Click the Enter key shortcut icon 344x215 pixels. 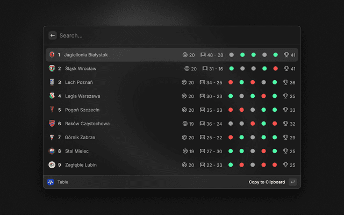tap(292, 182)
